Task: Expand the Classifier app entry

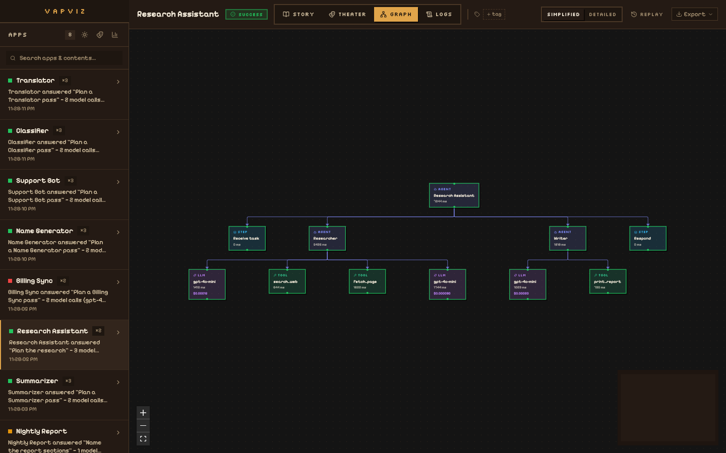Action: [118, 132]
